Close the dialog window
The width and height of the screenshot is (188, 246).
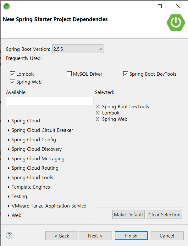pyautogui.click(x=178, y=6)
